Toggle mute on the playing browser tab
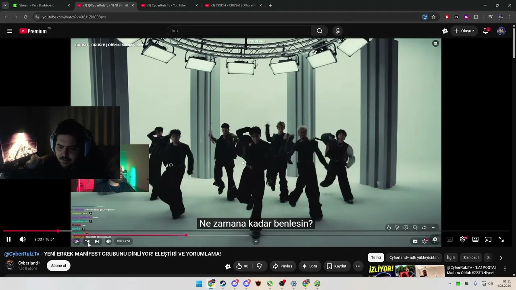This screenshot has width=516, height=290. tap(126, 5)
